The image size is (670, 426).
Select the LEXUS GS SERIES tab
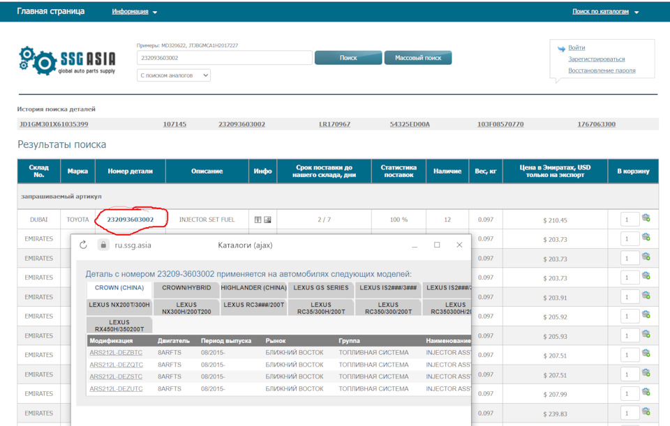(x=320, y=287)
